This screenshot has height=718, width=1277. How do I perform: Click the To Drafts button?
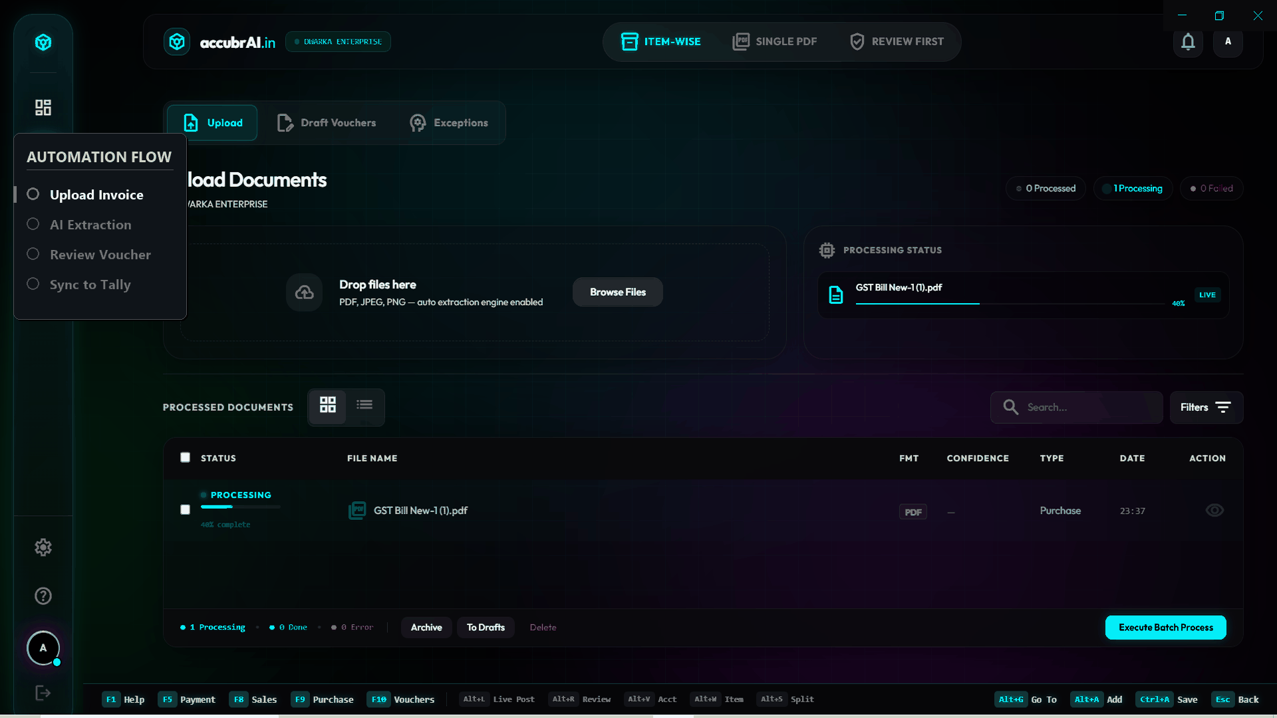coord(486,628)
